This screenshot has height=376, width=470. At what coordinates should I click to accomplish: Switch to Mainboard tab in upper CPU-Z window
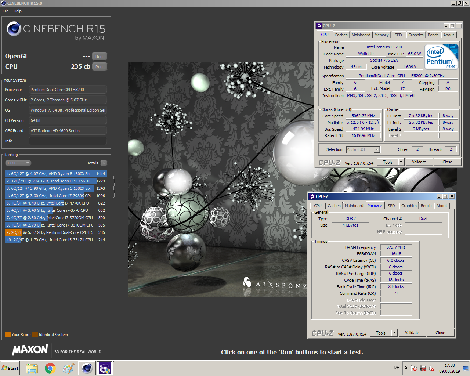[361, 35]
